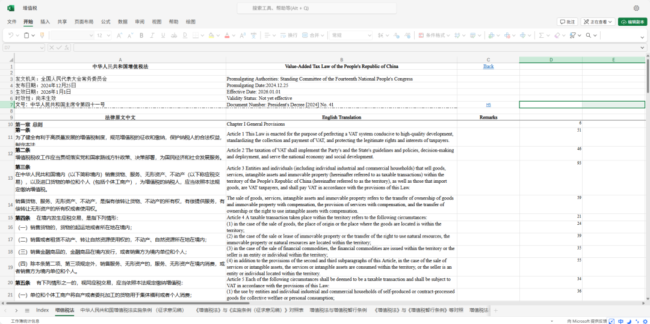Click the Undo arrow icon

click(x=10, y=35)
